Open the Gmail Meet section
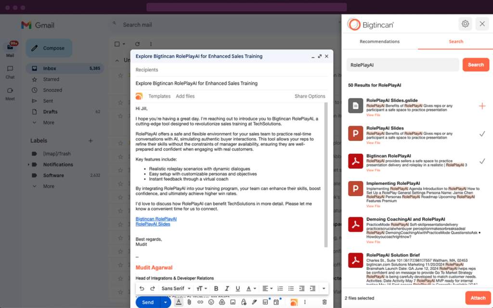The height and width of the screenshot is (308, 493). [10, 94]
